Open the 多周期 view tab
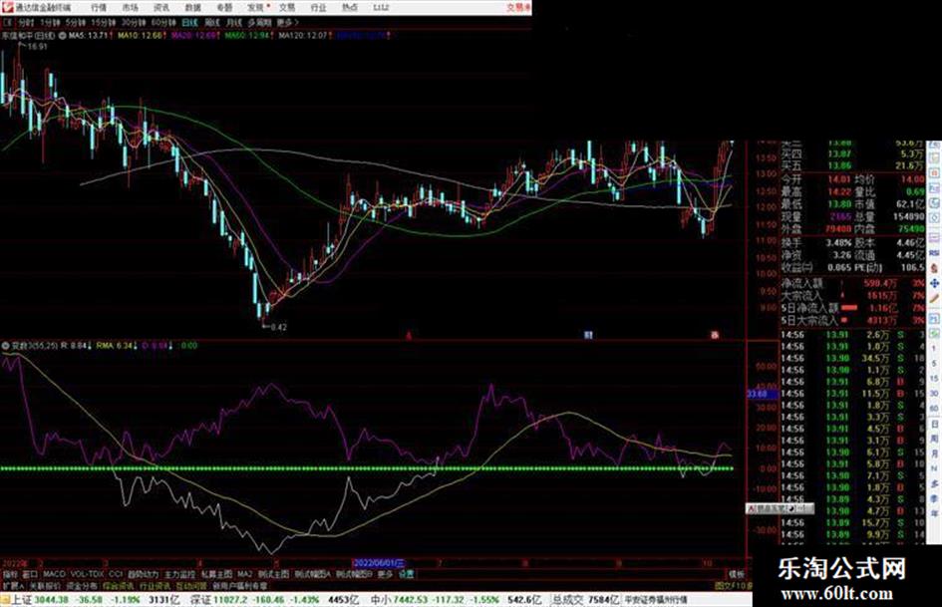This screenshot has height=607, width=942. [x=259, y=23]
